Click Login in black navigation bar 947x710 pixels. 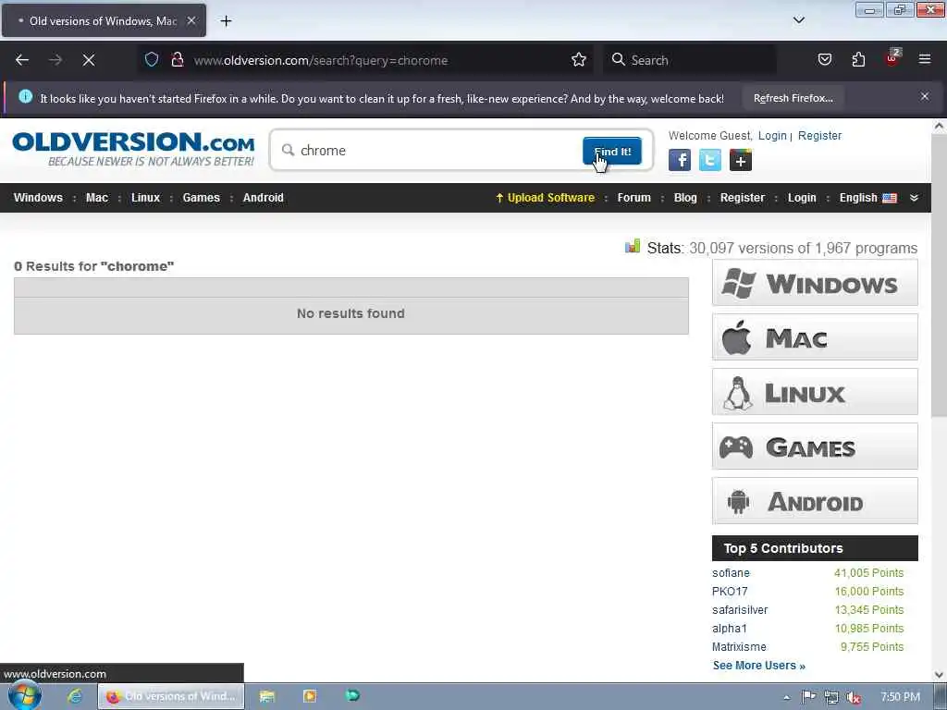802,198
